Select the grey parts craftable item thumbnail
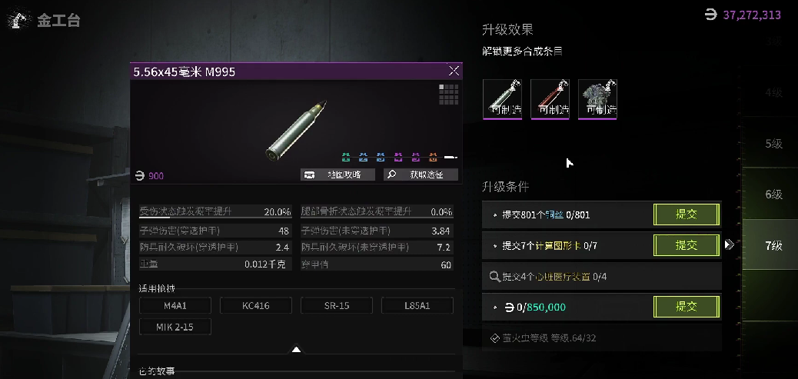This screenshot has width=798, height=379. (597, 99)
